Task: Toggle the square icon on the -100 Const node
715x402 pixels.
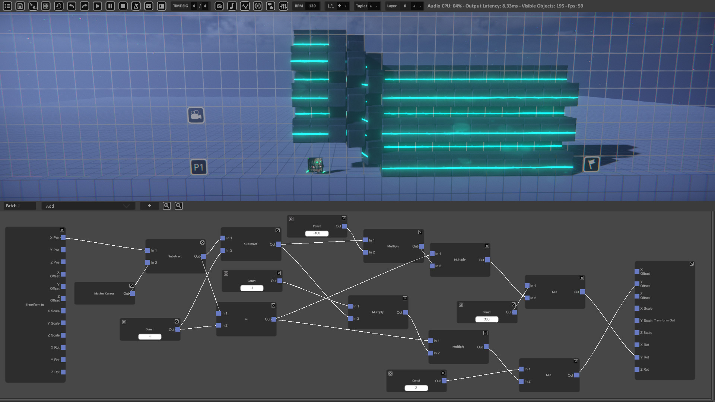Action: [292, 218]
